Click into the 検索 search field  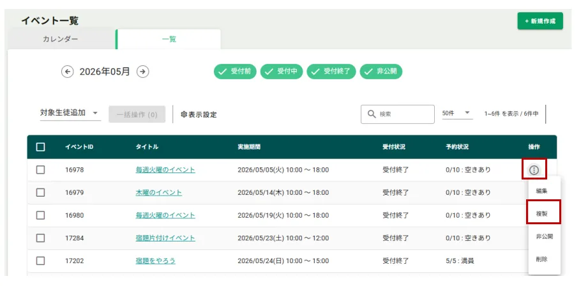398,114
